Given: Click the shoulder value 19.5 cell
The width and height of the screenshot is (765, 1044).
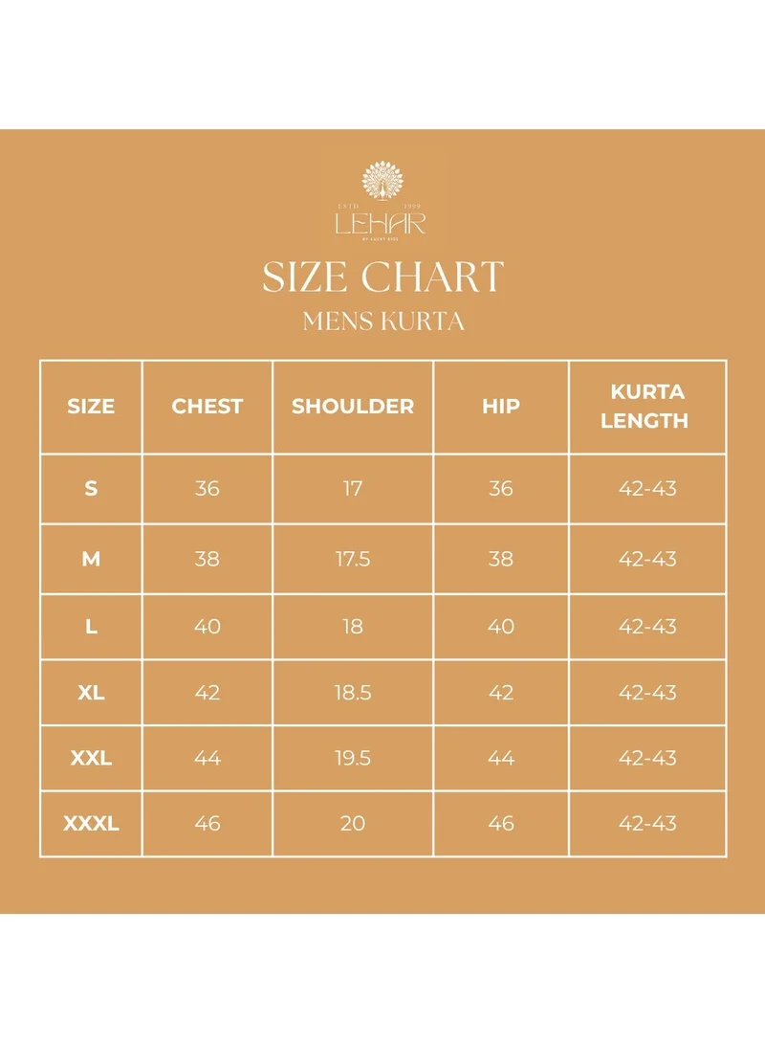Looking at the screenshot, I should point(353,758).
